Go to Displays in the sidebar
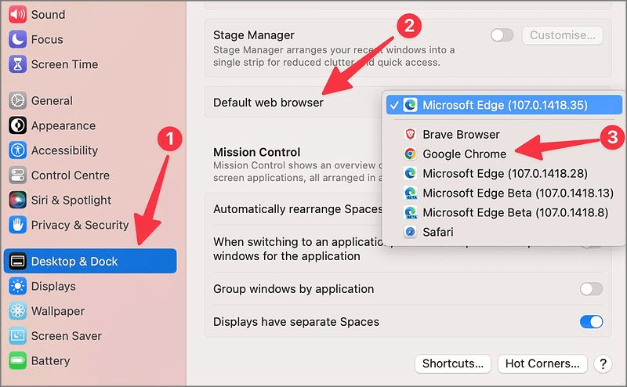Screen dimensions: 627x387 point(53,286)
